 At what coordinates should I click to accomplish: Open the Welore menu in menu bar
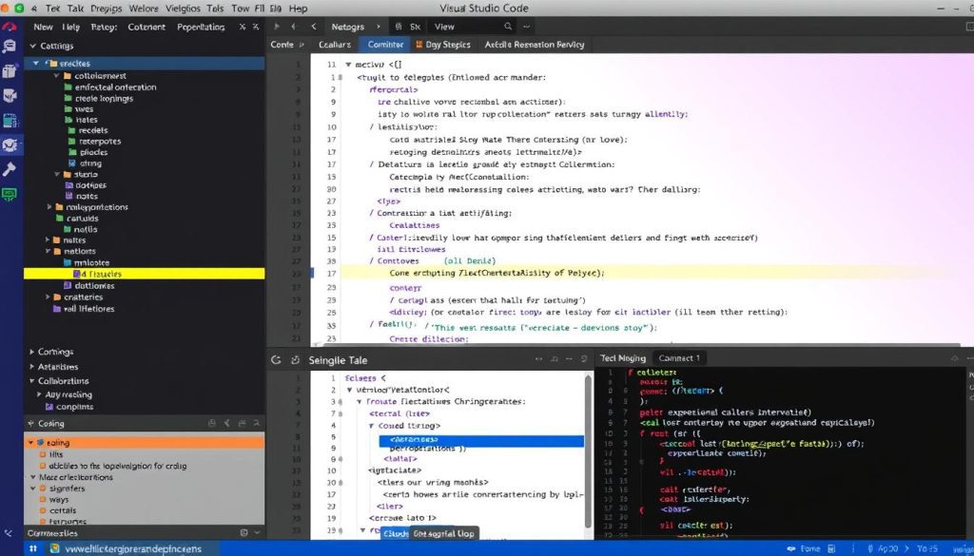pyautogui.click(x=144, y=9)
